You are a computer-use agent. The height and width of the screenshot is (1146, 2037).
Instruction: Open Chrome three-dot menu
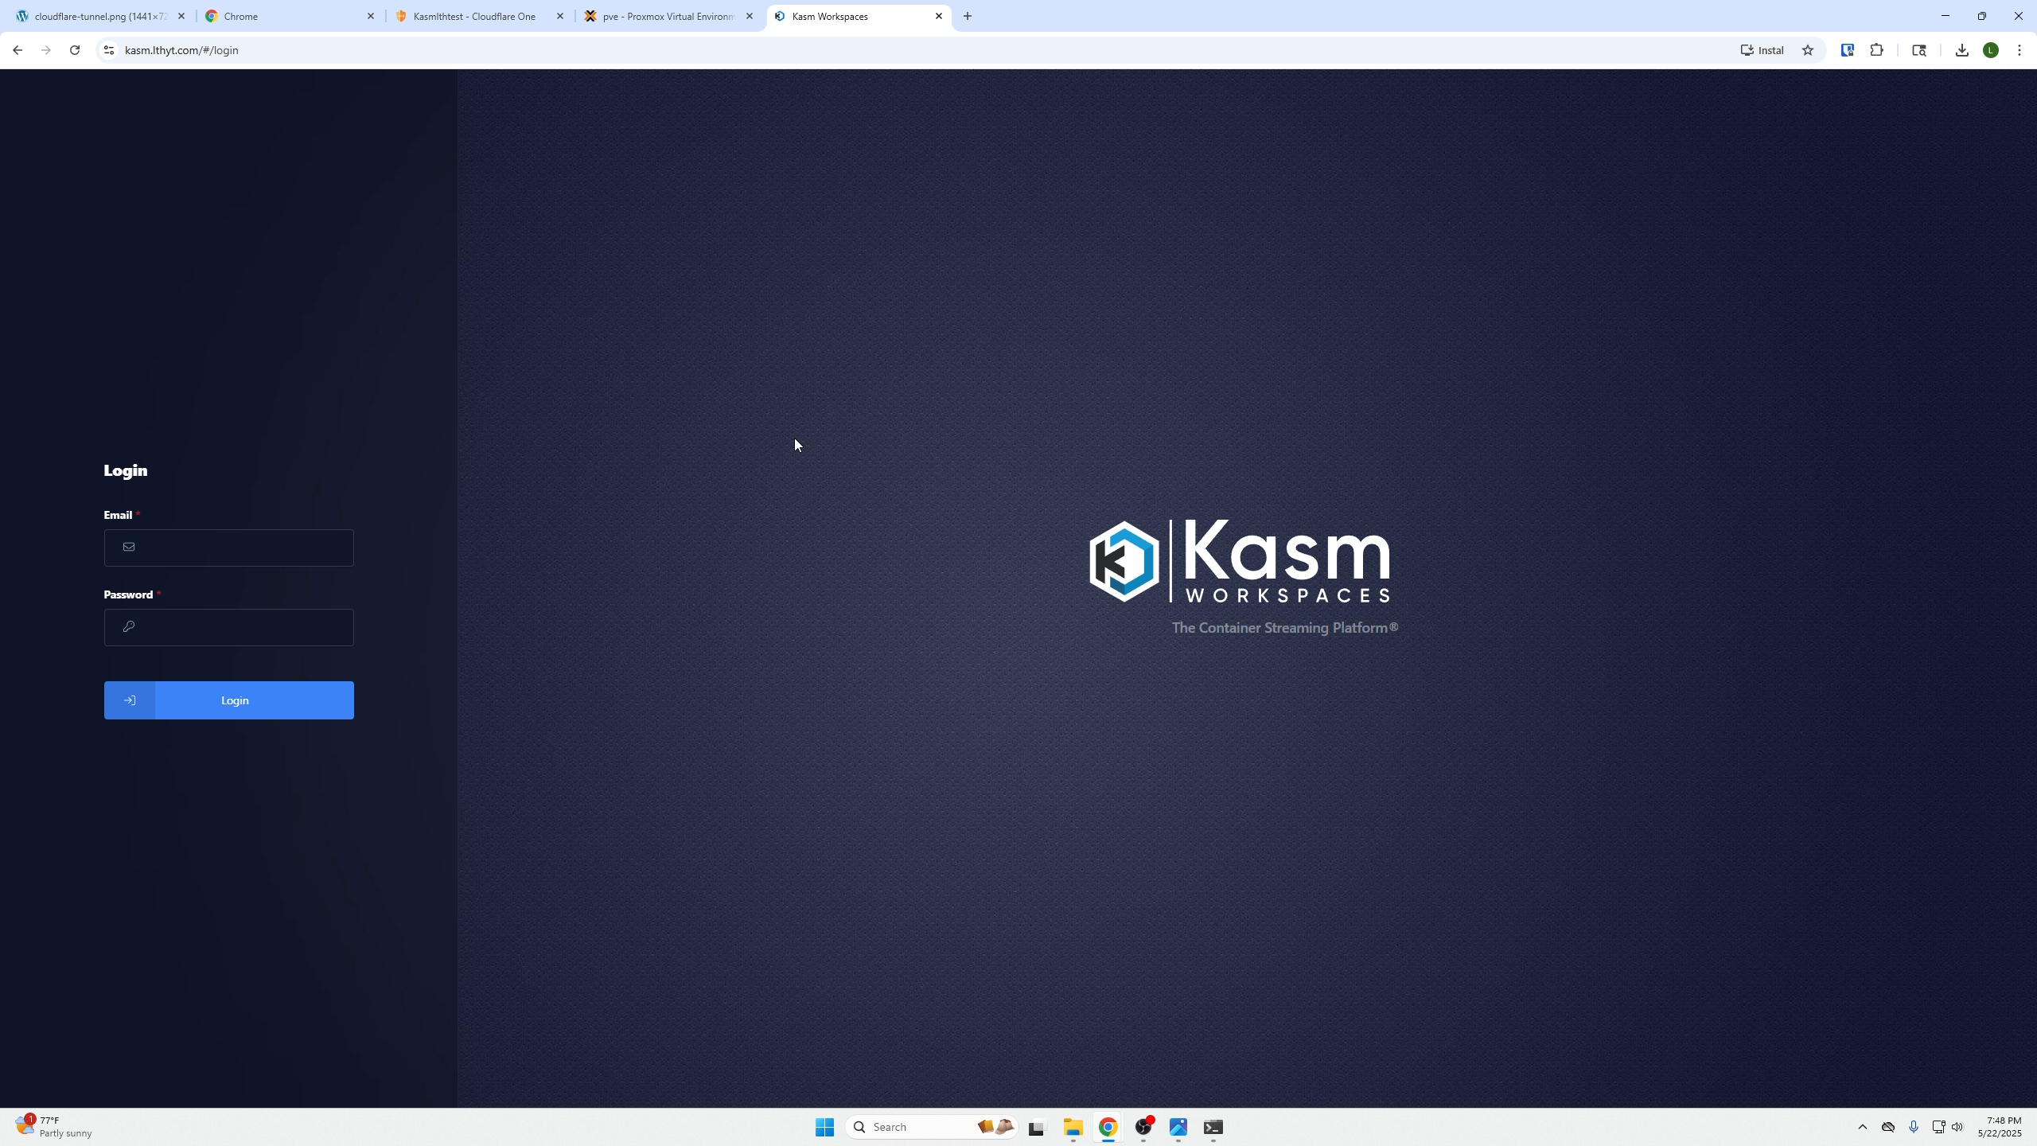coord(2019,50)
